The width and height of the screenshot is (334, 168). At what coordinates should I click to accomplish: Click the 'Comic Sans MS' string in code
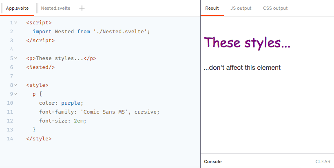(104, 112)
